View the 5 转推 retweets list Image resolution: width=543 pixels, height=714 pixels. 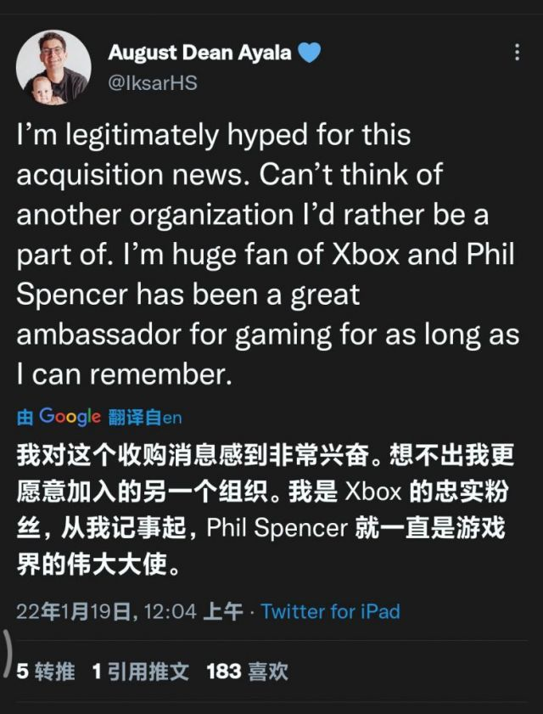(46, 672)
